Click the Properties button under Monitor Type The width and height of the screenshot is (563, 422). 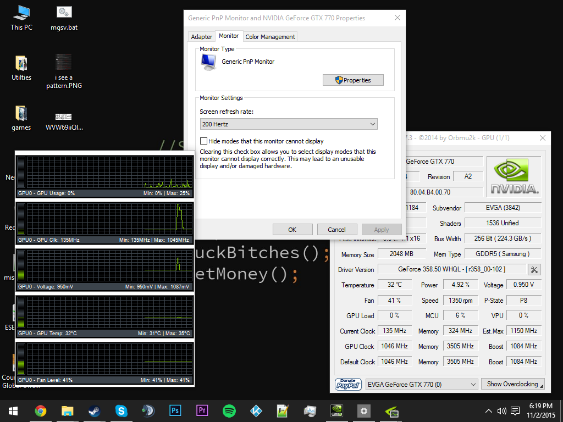[x=353, y=80]
